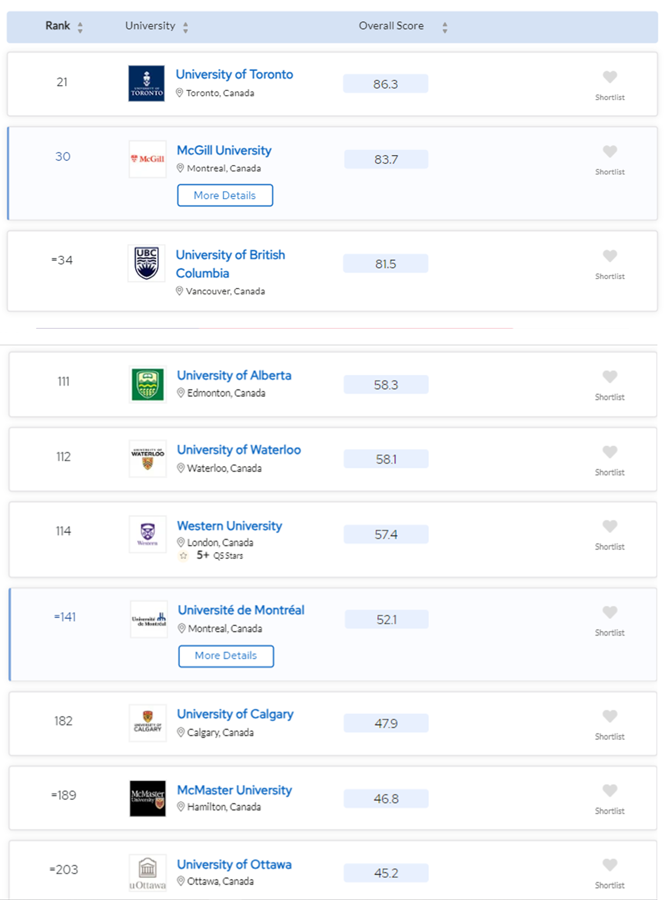The width and height of the screenshot is (671, 900).
Task: Click Western University's QS Stars rating
Action: coord(211,556)
